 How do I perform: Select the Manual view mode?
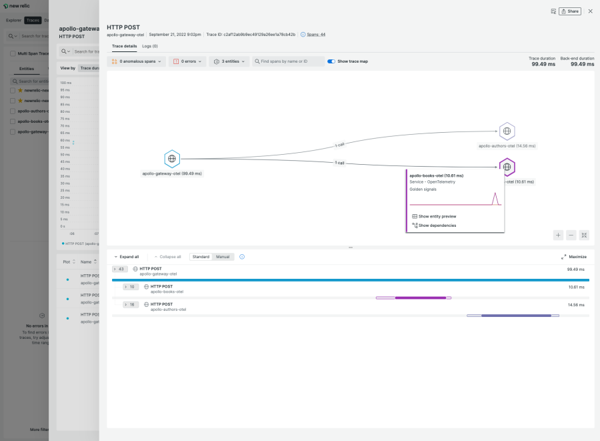(223, 257)
